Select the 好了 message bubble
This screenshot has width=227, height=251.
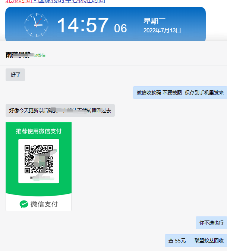(x=15, y=75)
